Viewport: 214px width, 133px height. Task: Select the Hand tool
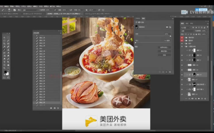coord(8,65)
